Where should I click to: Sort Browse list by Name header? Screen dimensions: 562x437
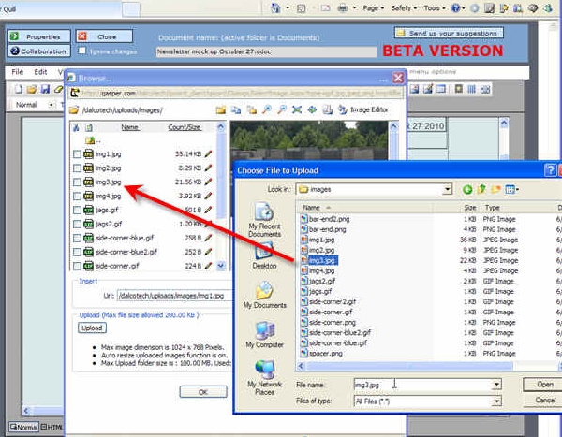[130, 127]
